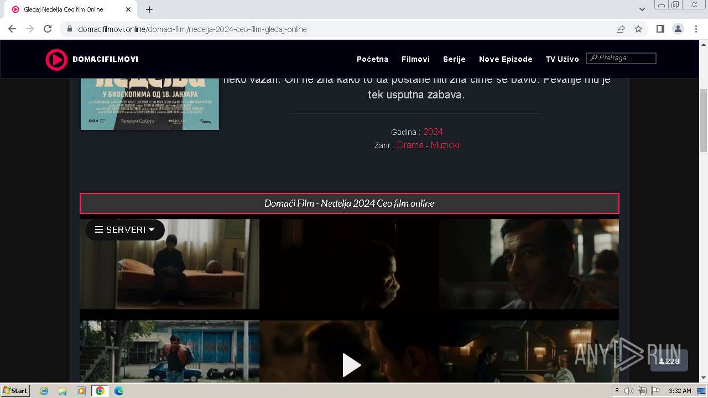Expand the tab search chevron

642,9
